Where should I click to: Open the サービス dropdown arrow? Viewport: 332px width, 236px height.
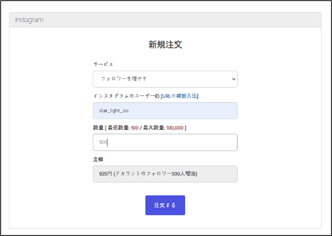[x=233, y=79]
